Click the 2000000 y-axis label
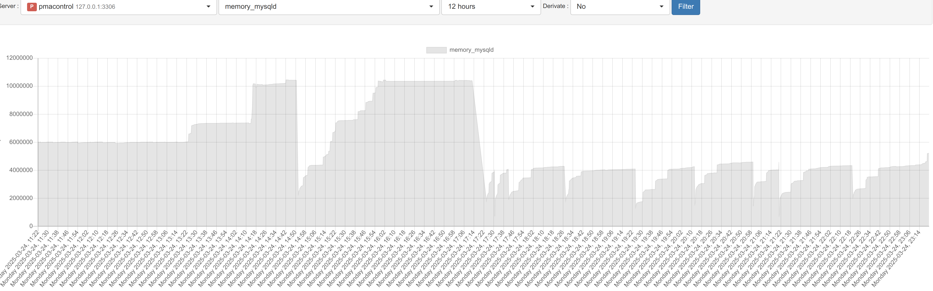933x291 pixels. (x=21, y=198)
